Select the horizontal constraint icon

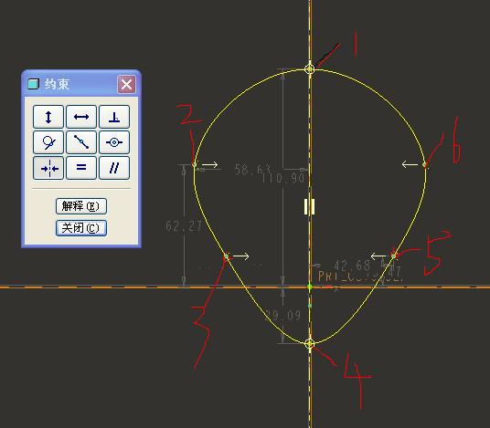pos(81,117)
